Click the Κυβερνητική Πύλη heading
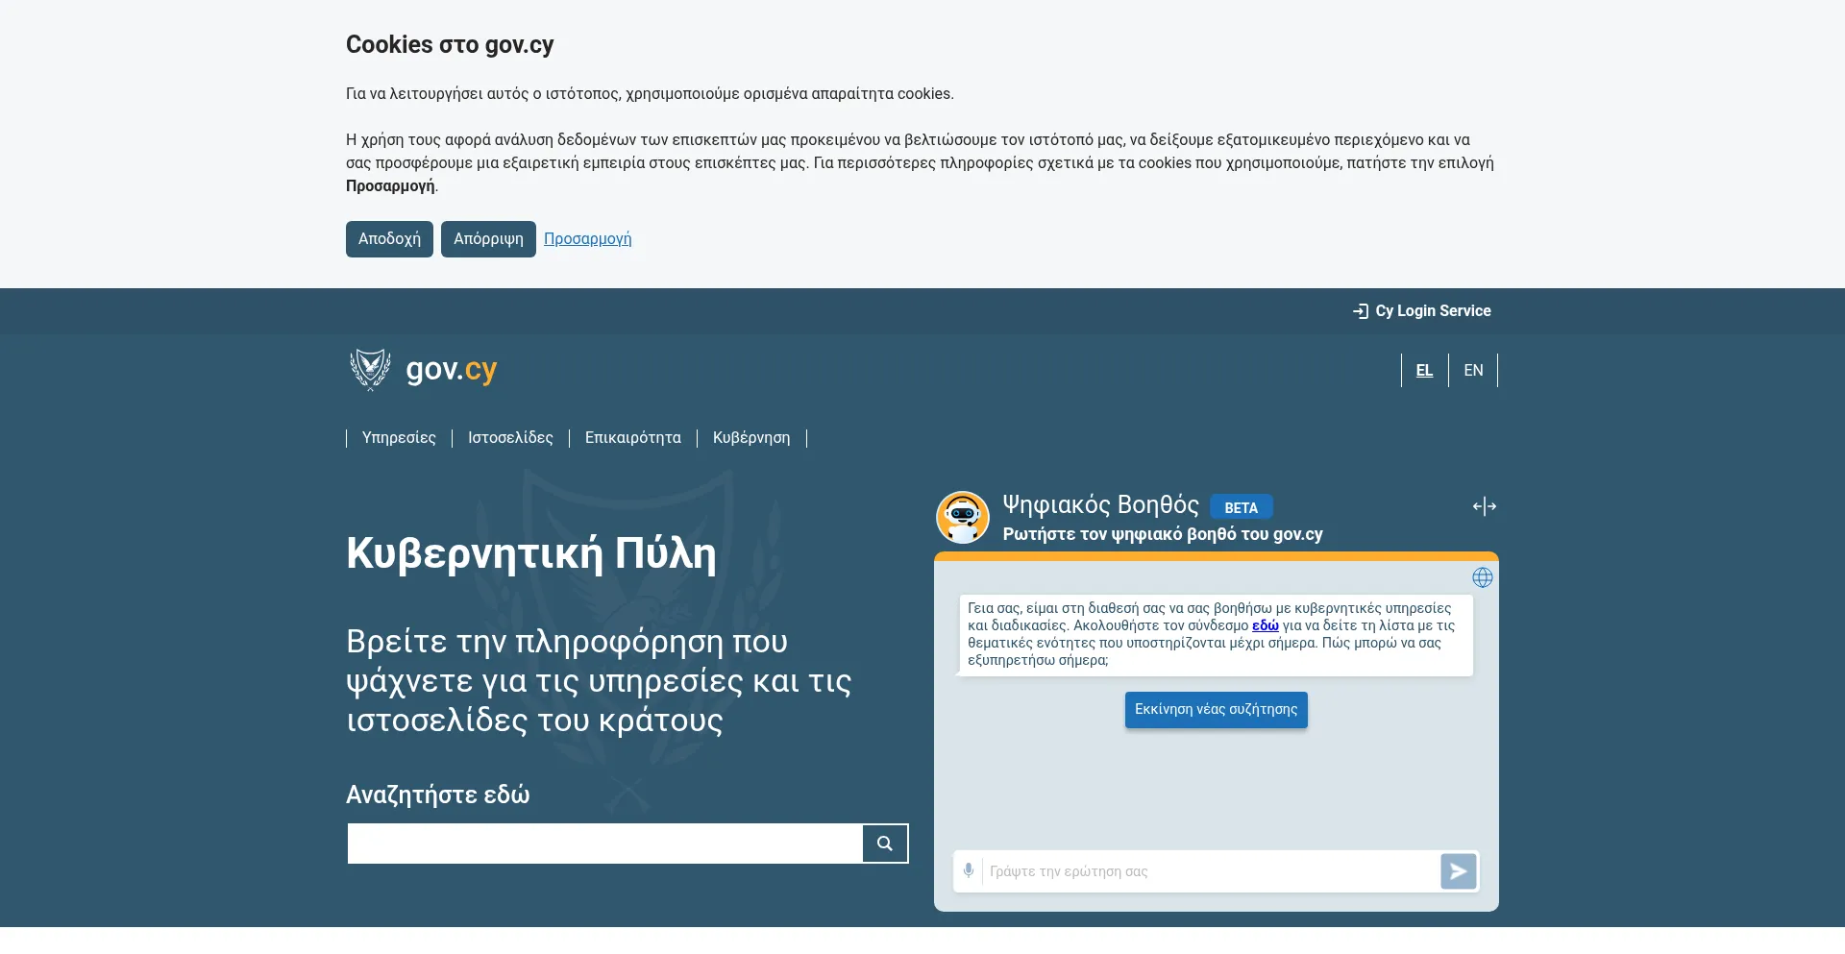 pyautogui.click(x=530, y=554)
